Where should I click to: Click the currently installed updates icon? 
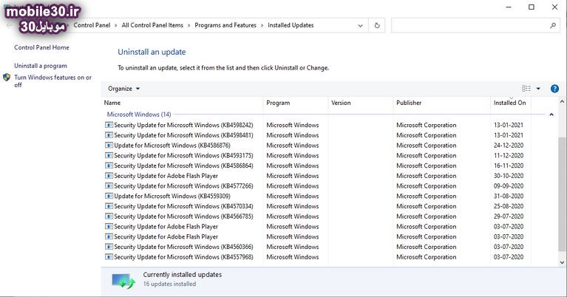pos(123,279)
